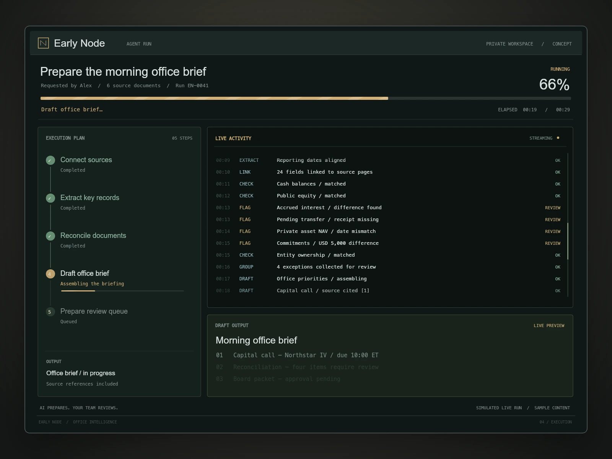Screen dimensions: 612x459
Task: Click the streaming indicator dot
Action: (558, 138)
